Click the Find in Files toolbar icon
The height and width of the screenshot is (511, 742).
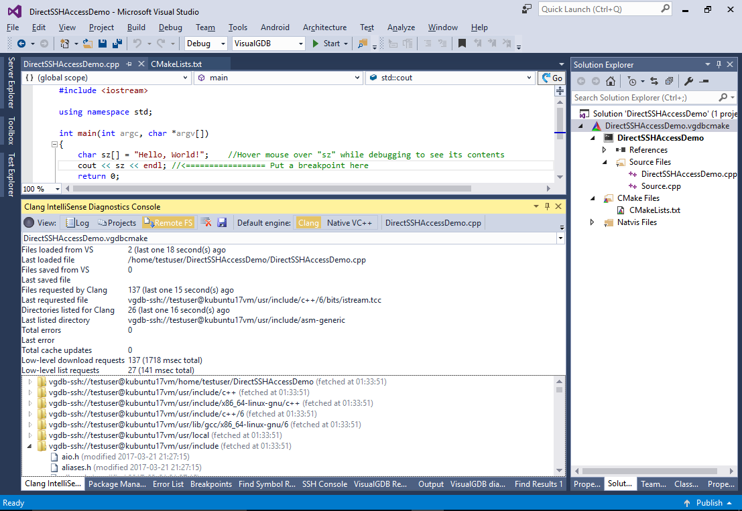coord(363,44)
